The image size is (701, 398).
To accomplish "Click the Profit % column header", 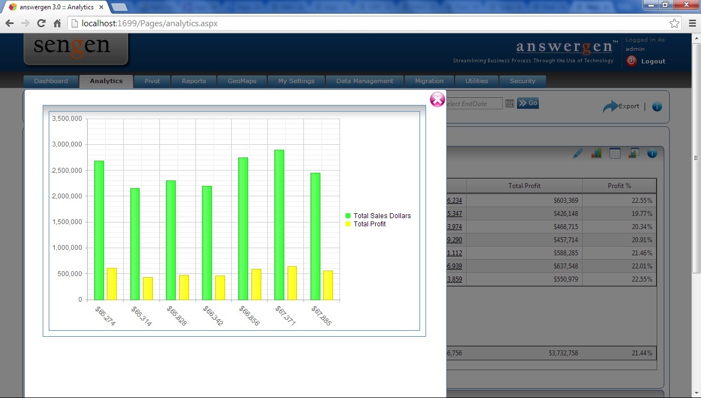I will 619,186.
